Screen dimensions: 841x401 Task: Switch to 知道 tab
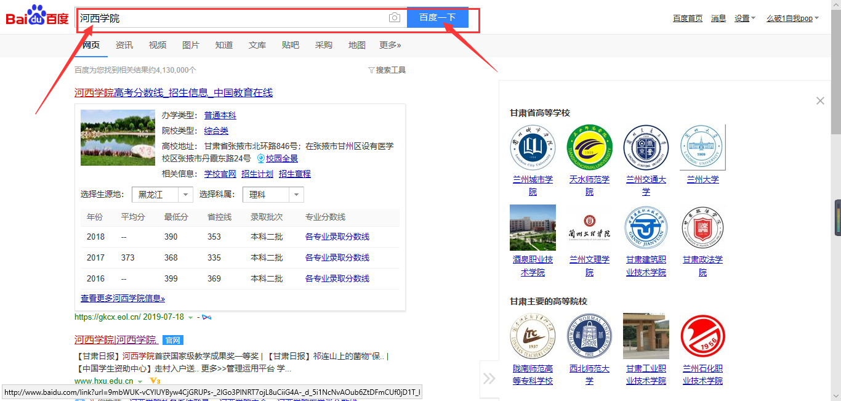coord(224,45)
